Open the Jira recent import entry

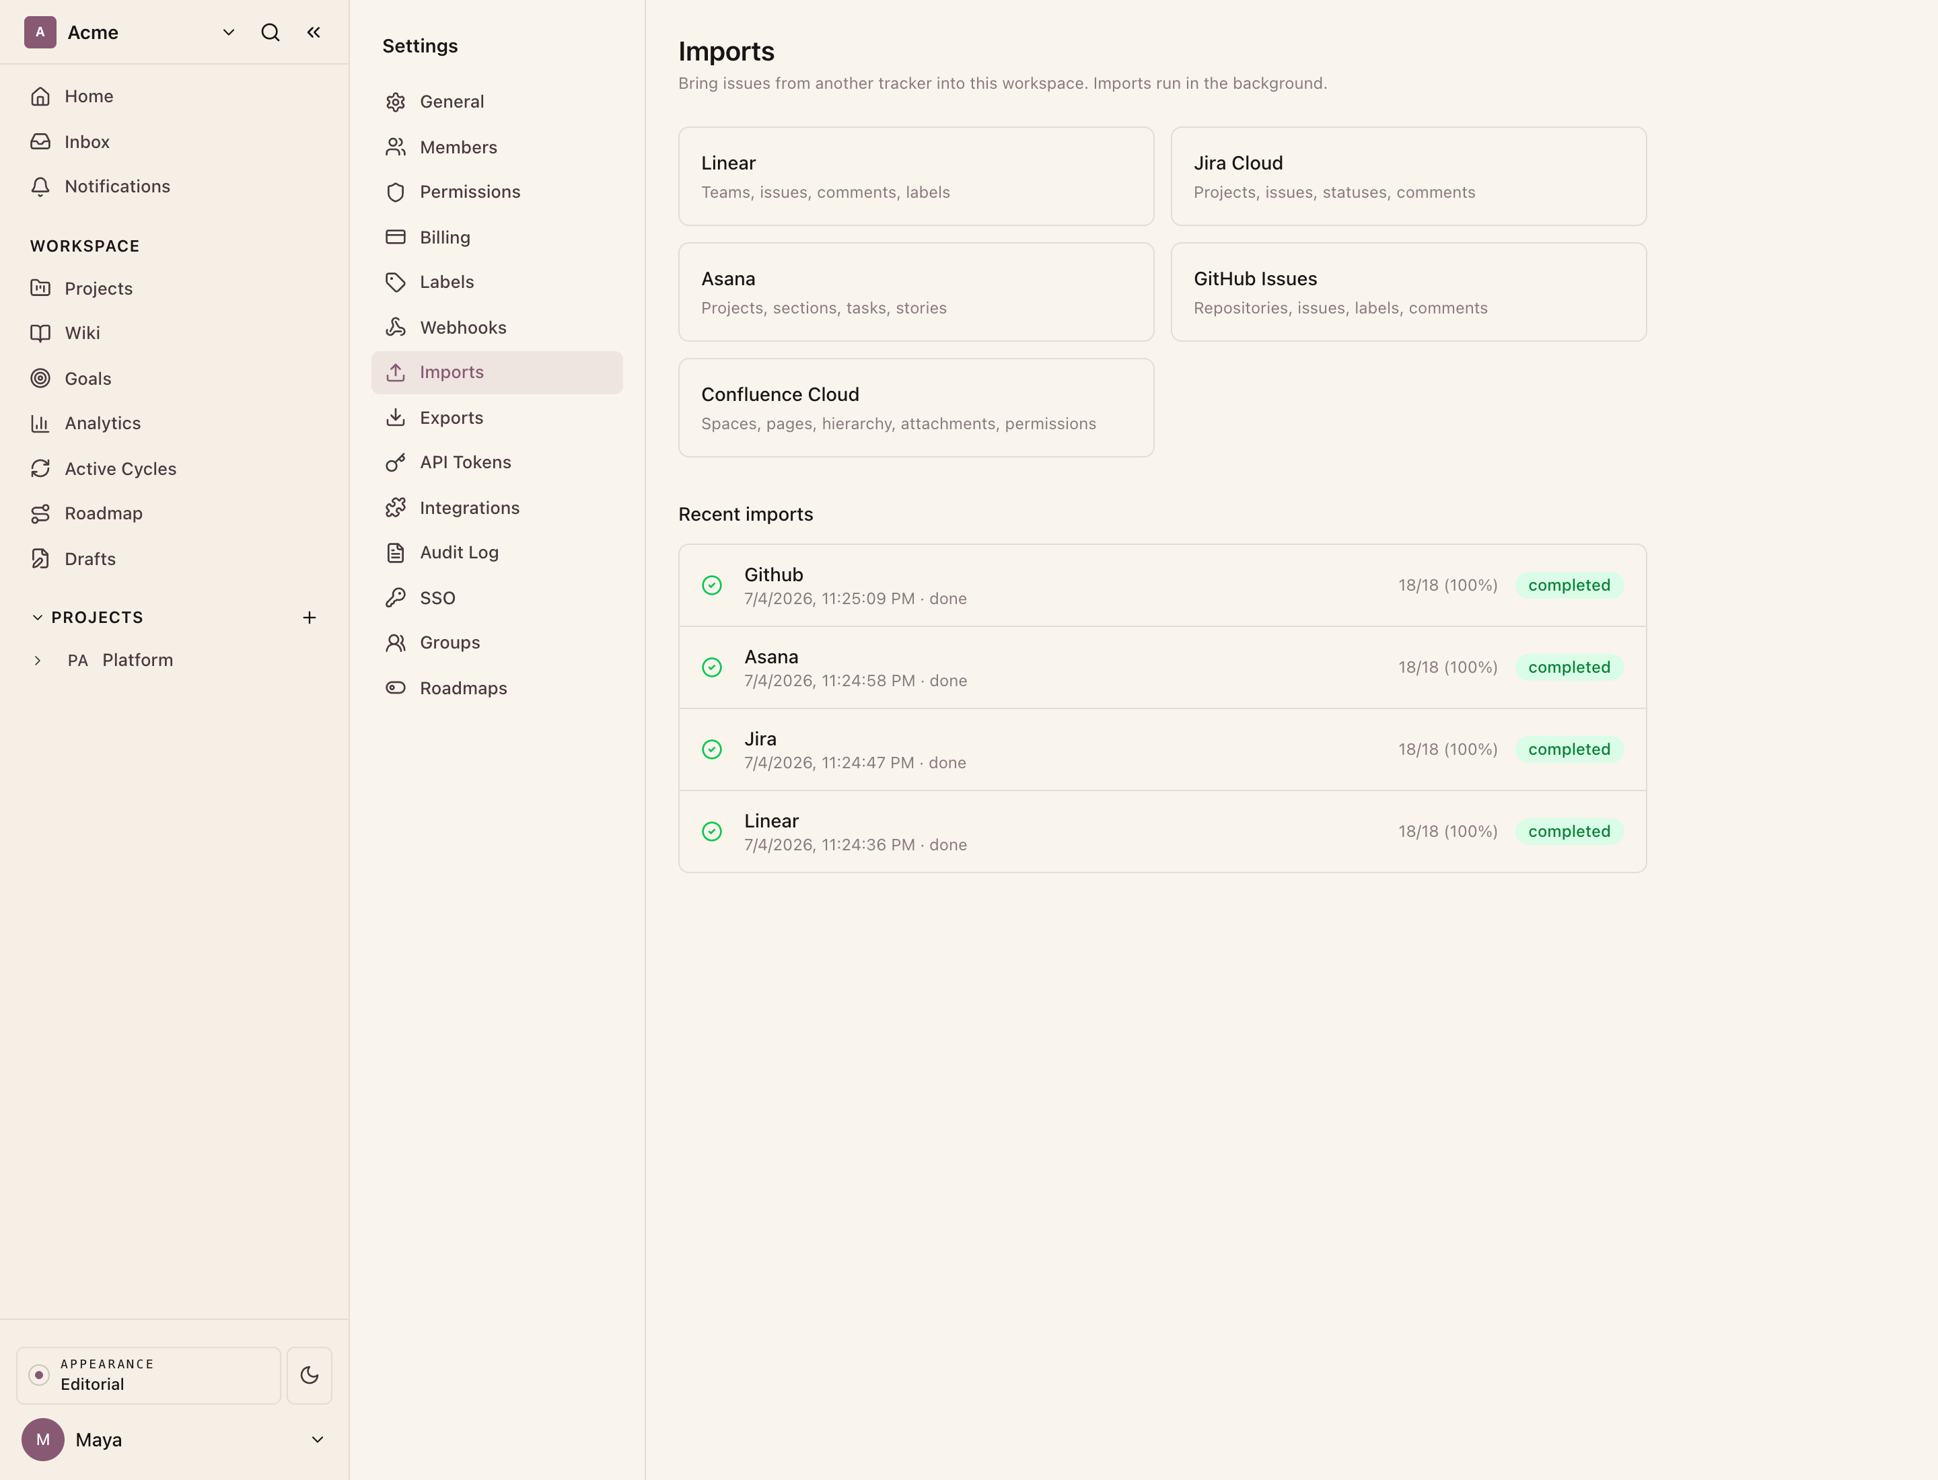coord(1162,749)
